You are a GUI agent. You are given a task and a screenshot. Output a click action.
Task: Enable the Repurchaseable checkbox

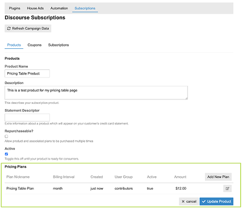click(6, 136)
